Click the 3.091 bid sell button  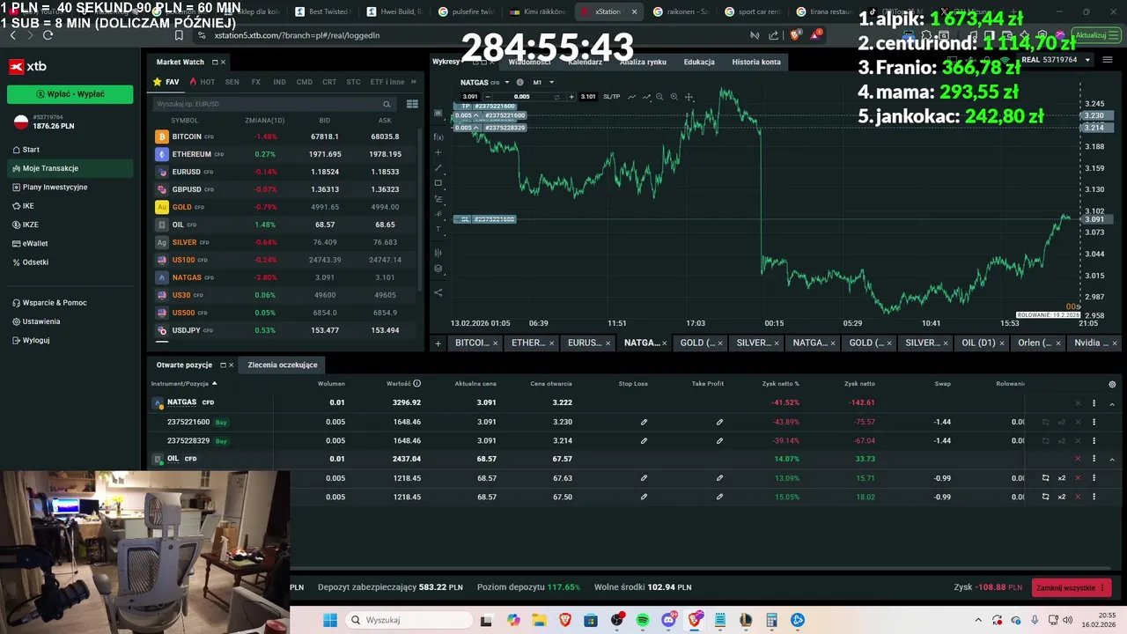click(x=470, y=97)
